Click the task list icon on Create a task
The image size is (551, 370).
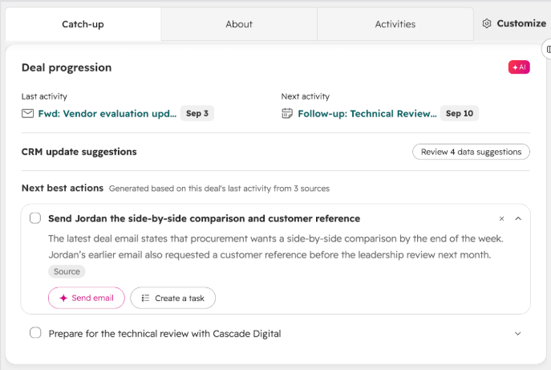click(145, 299)
